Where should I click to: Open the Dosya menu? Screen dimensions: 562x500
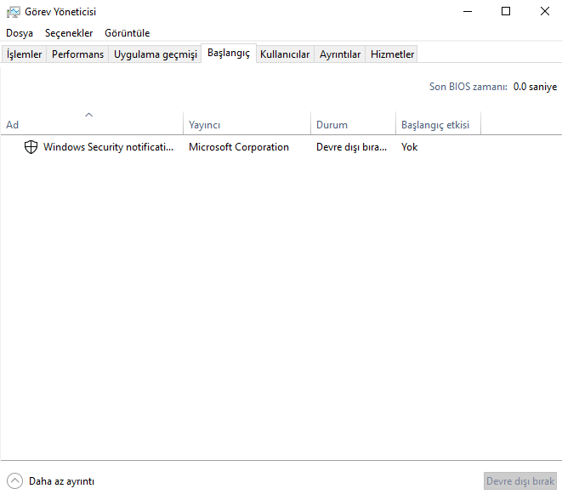(20, 33)
